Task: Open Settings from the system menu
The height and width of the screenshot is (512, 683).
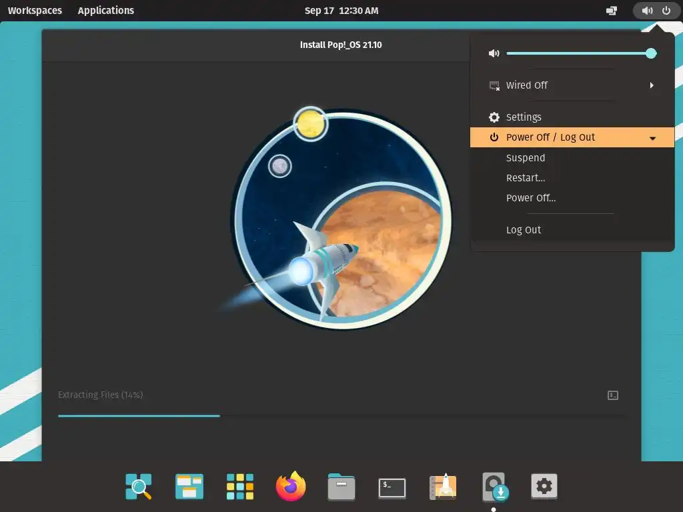Action: click(x=572, y=117)
